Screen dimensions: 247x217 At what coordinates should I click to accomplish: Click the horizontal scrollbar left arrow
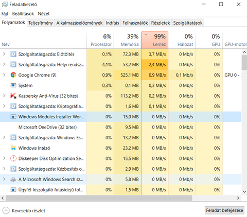pos(3,198)
